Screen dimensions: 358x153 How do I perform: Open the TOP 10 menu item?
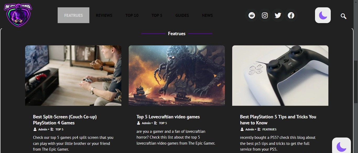(x=132, y=15)
